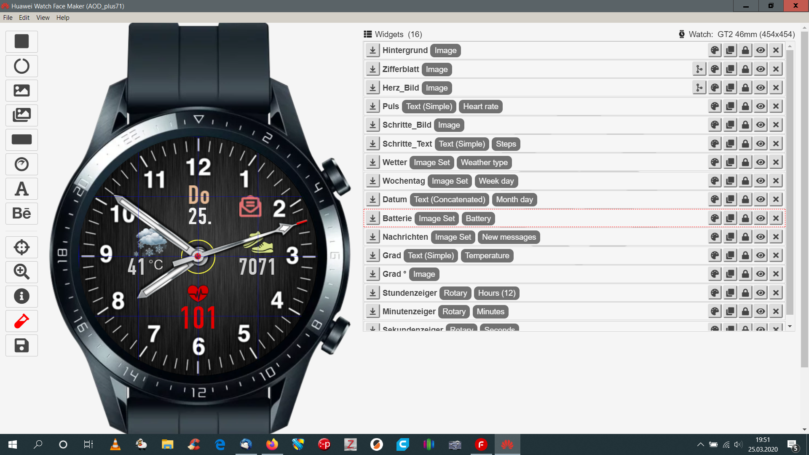Screen dimensions: 809x455
Task: Lock the Stundenzeiger widget
Action: [x=745, y=293]
